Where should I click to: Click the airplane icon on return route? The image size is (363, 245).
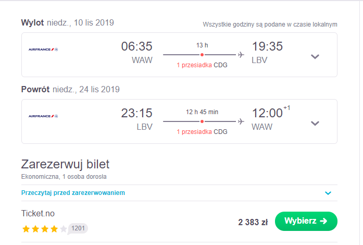pos(241,121)
